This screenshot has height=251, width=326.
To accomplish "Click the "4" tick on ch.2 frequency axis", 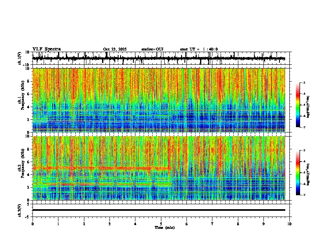I will 28,175.
